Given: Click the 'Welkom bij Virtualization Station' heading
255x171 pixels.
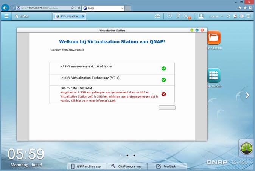Looking at the screenshot, I should [112, 41].
